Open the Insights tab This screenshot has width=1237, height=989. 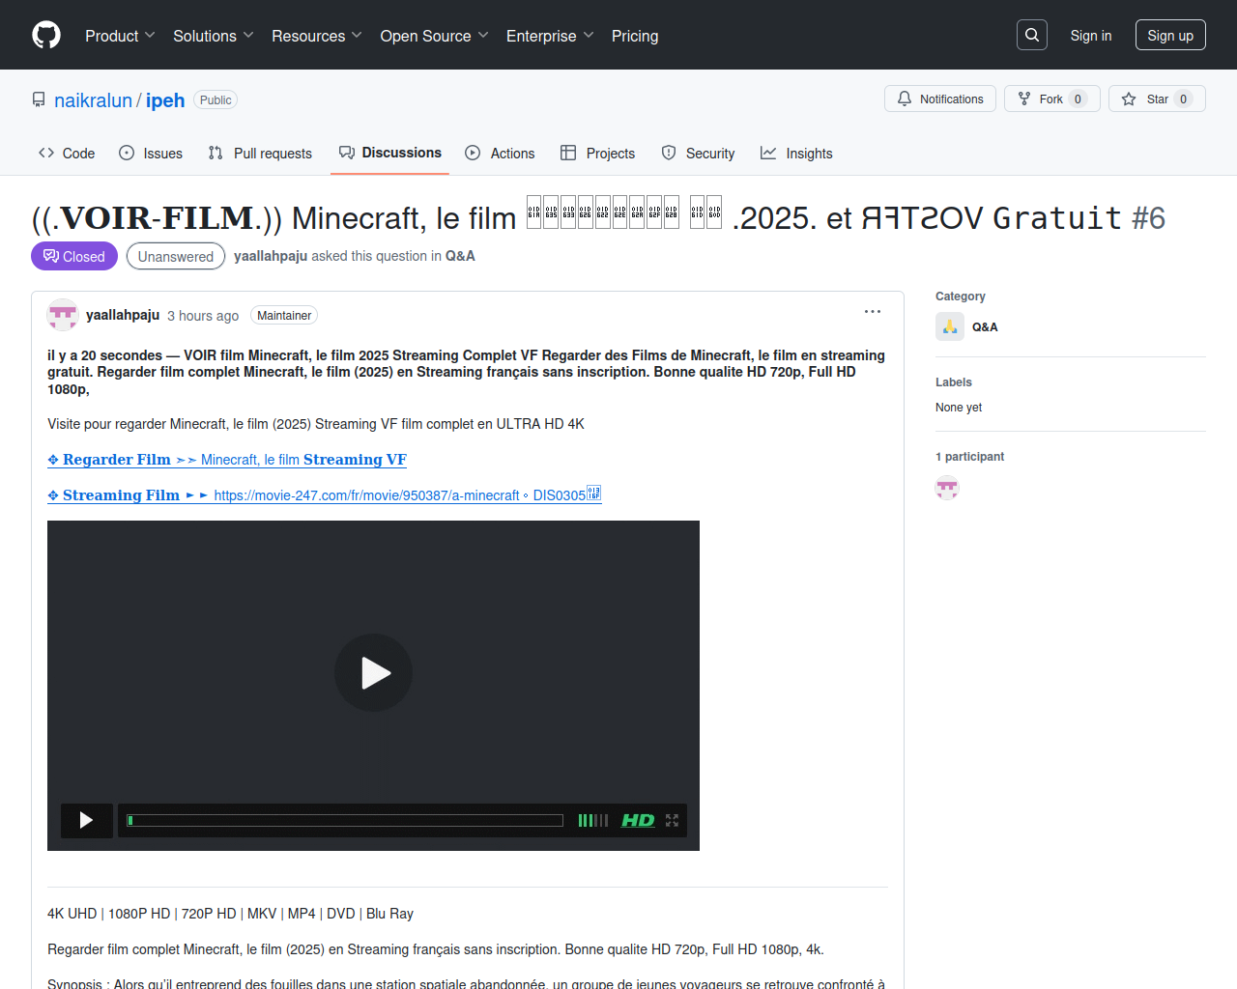pyautogui.click(x=796, y=154)
